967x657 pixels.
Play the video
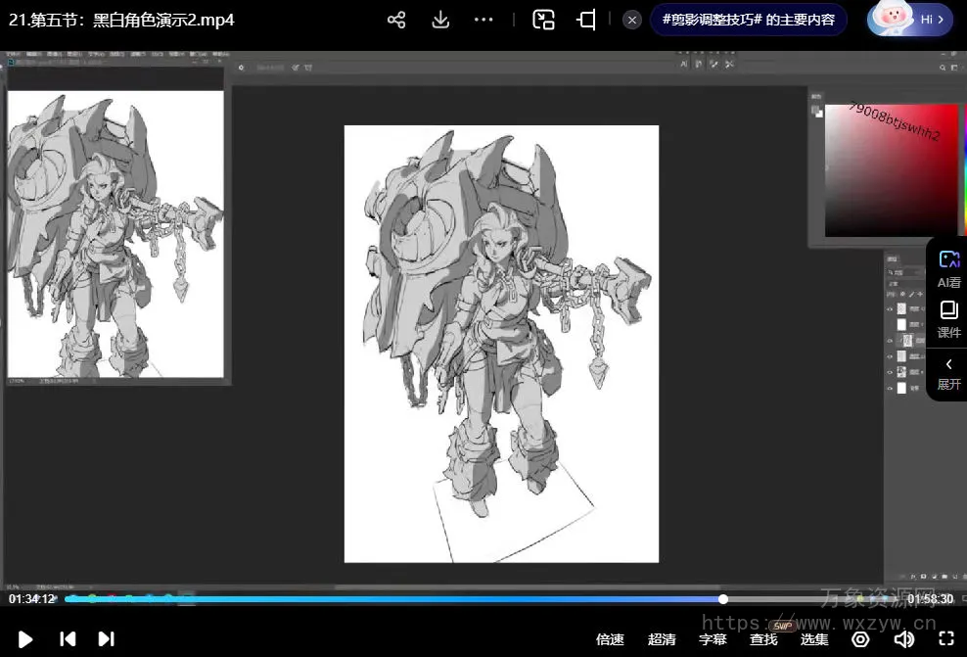point(25,639)
